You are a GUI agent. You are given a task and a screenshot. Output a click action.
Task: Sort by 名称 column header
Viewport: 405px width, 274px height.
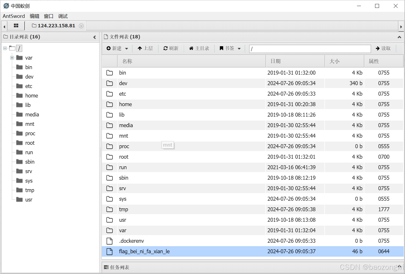(x=191, y=61)
